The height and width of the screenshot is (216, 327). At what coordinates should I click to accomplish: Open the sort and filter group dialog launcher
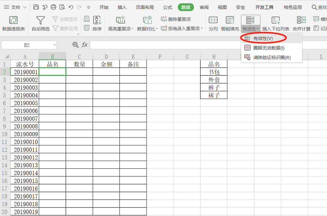click(x=78, y=34)
